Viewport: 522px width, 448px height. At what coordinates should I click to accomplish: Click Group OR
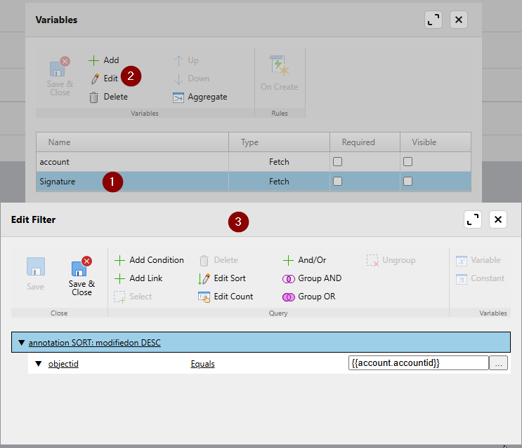pos(309,297)
